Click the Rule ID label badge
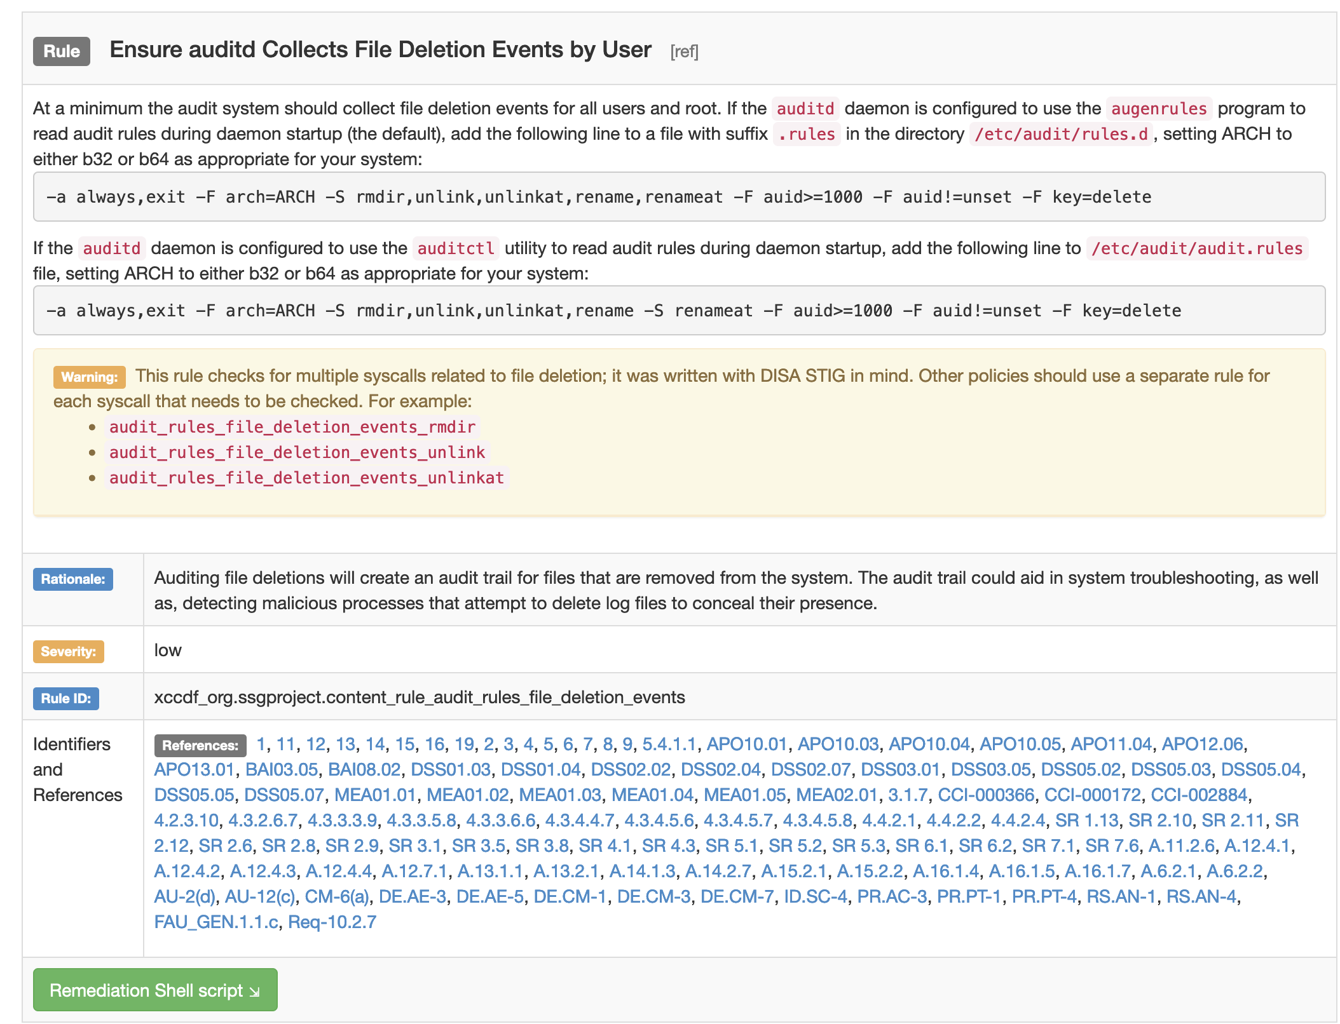Screen dimensions: 1340x1024 [66, 698]
